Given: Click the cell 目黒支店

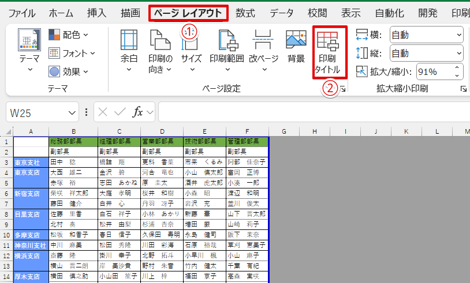Looking at the screenshot, I should pyautogui.click(x=31, y=219).
